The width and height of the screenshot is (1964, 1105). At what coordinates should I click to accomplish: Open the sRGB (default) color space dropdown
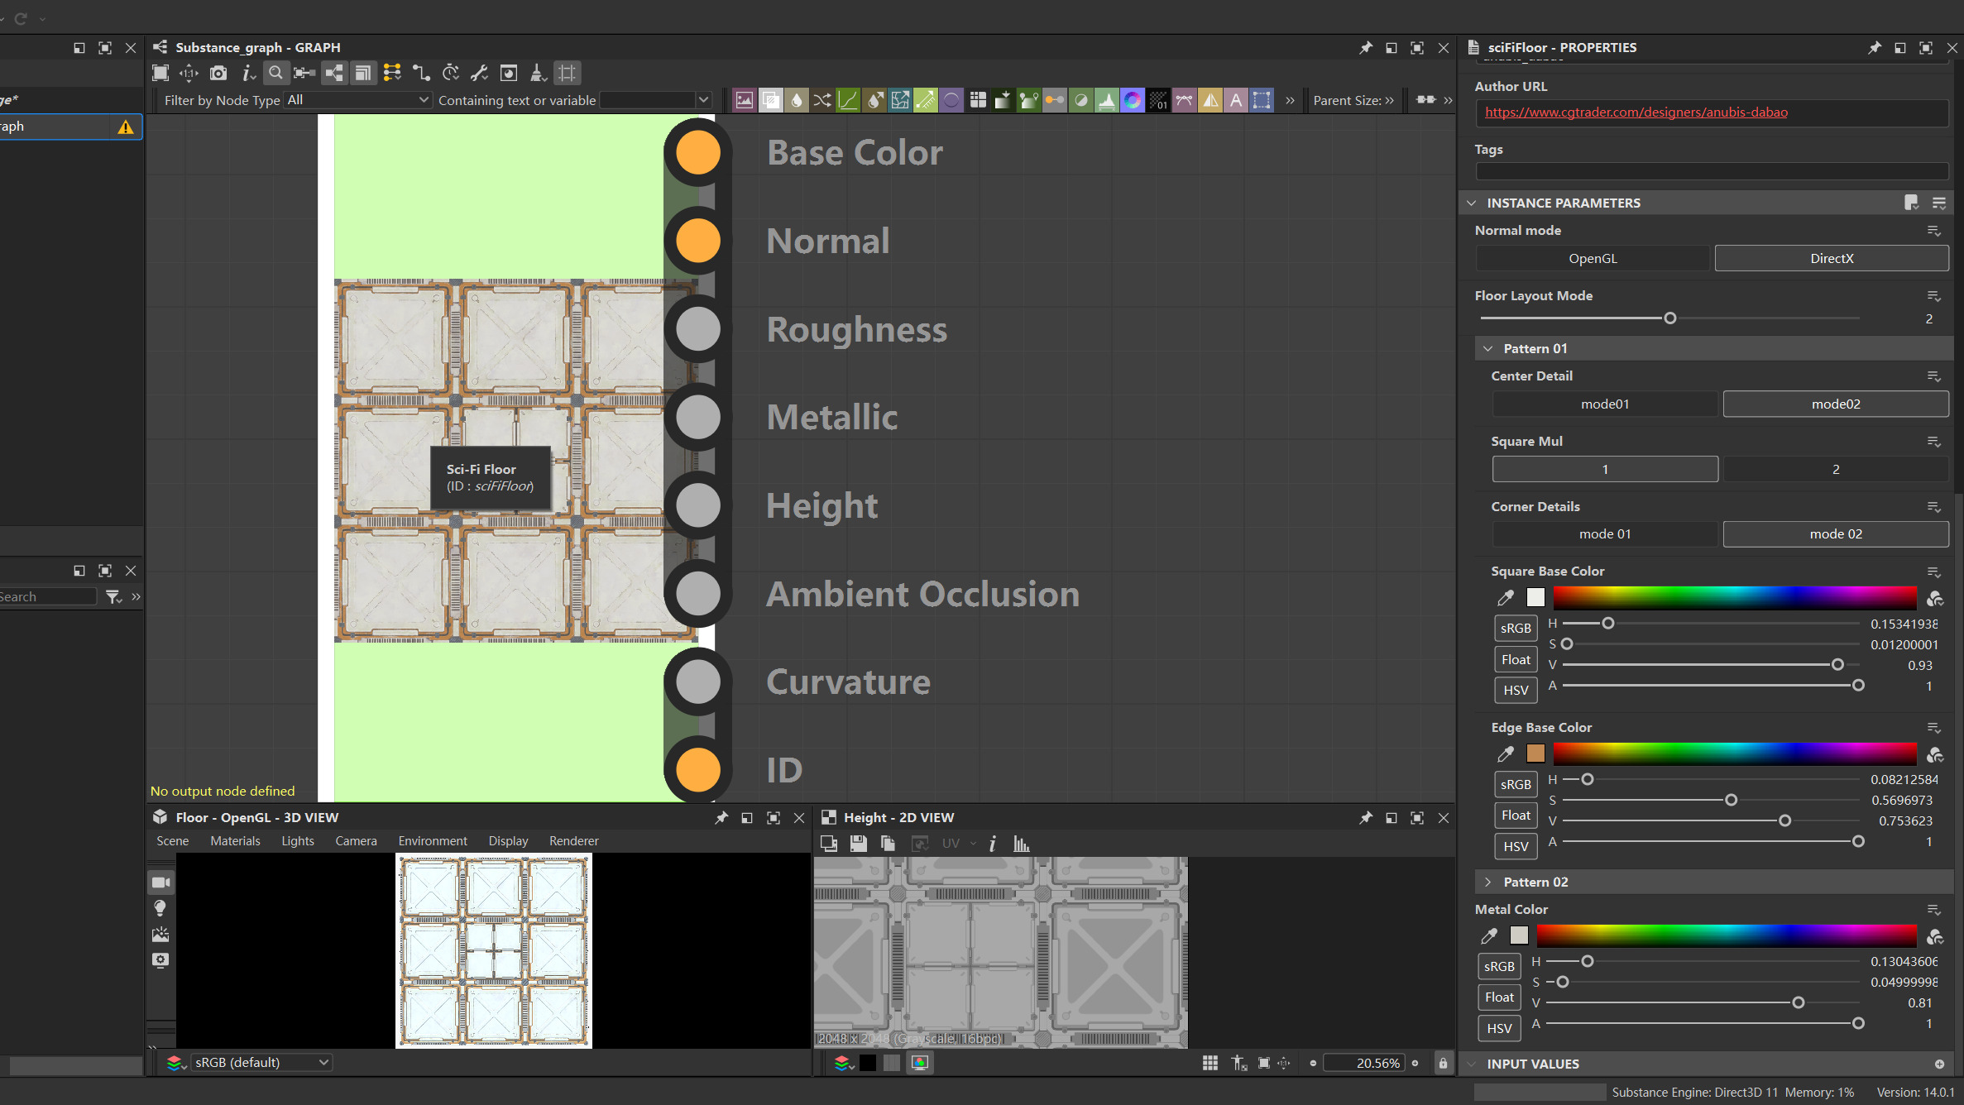point(261,1063)
